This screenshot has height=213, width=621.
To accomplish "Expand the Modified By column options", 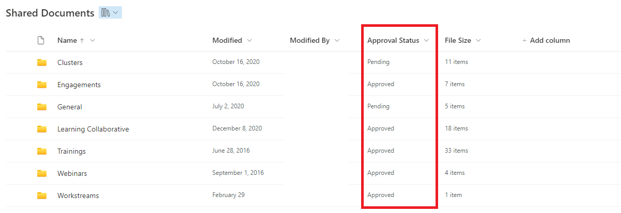I will tap(337, 41).
